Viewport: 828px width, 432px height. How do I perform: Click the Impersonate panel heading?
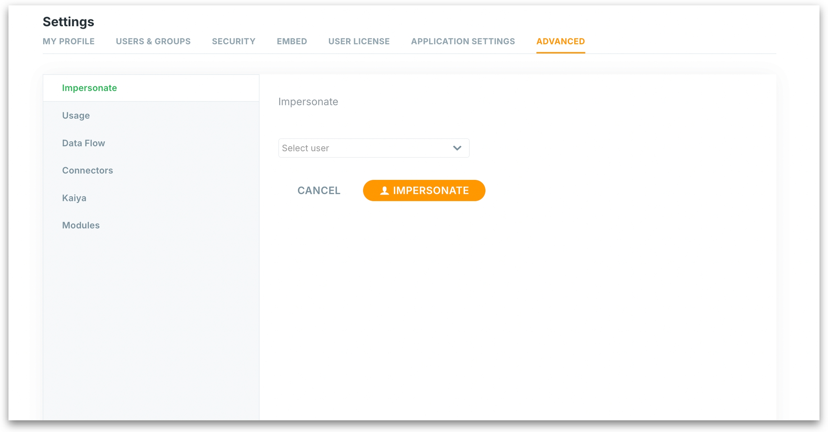308,102
